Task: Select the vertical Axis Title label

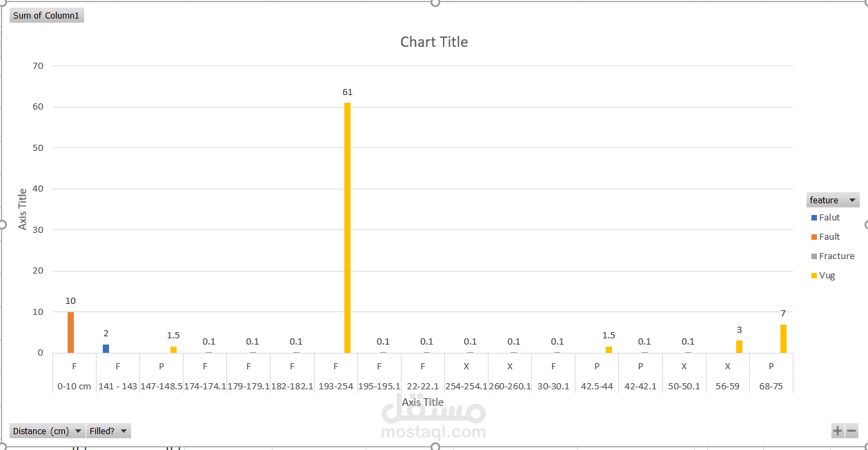Action: (x=23, y=209)
